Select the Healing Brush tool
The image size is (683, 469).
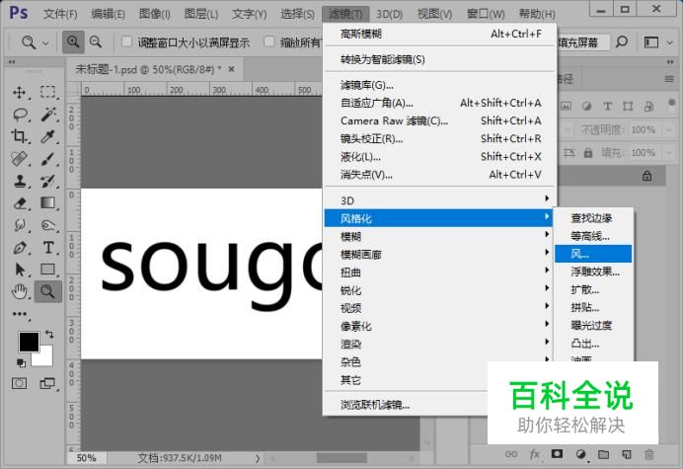pos(20,159)
